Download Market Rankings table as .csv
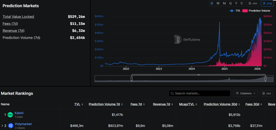 [x=267, y=93]
